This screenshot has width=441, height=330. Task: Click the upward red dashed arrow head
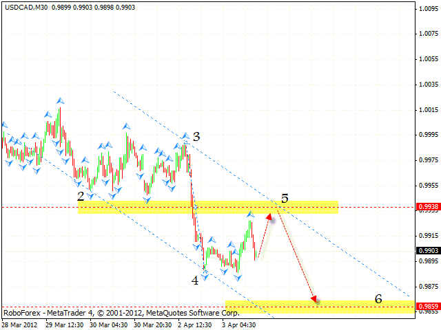coord(269,217)
